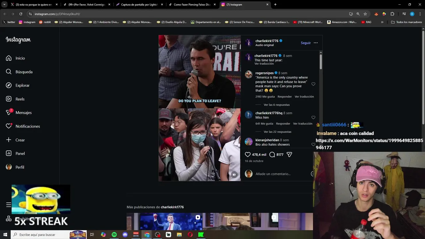This screenshot has width=425, height=239.
Task: Open the three-dot post options menu
Action: (316, 43)
